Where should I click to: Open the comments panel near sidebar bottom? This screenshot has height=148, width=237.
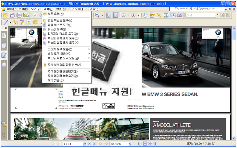[4, 124]
